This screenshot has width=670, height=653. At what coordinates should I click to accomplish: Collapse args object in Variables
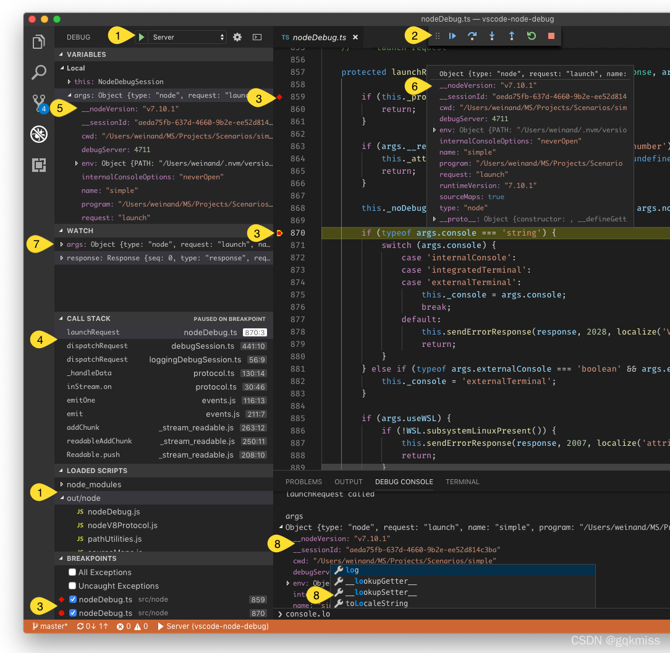[70, 95]
